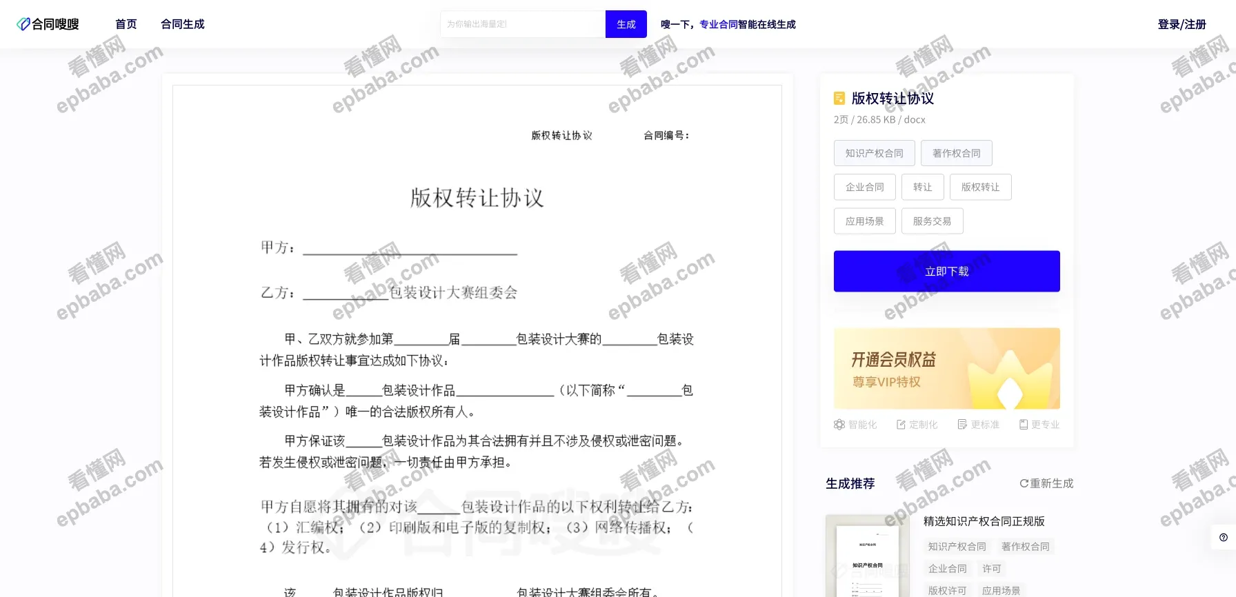Click the 版权转让协议 document title heading
Screen dimensions: 1236x597
click(x=477, y=198)
